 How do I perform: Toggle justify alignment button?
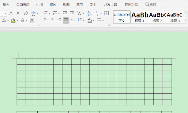coord(66,21)
